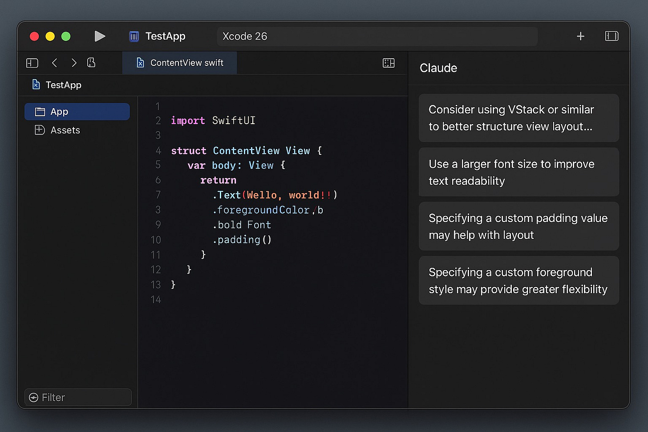648x432 pixels.
Task: Click the 'var body: View {' line
Action: coord(236,166)
